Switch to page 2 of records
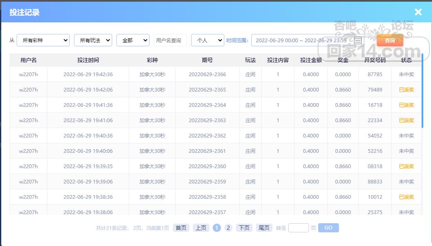This screenshot has width=432, height=246. point(228,228)
